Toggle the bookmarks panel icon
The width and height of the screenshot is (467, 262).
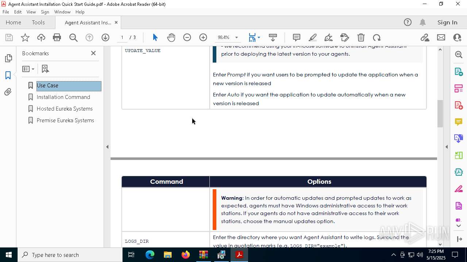pos(8,75)
